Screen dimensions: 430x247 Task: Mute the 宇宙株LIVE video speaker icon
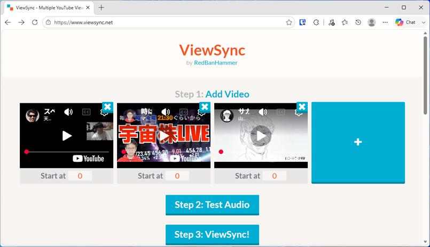tap(166, 112)
